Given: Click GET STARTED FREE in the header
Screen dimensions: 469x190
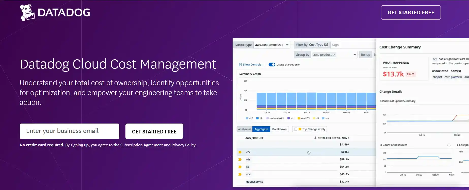Looking at the screenshot, I should pyautogui.click(x=411, y=12).
